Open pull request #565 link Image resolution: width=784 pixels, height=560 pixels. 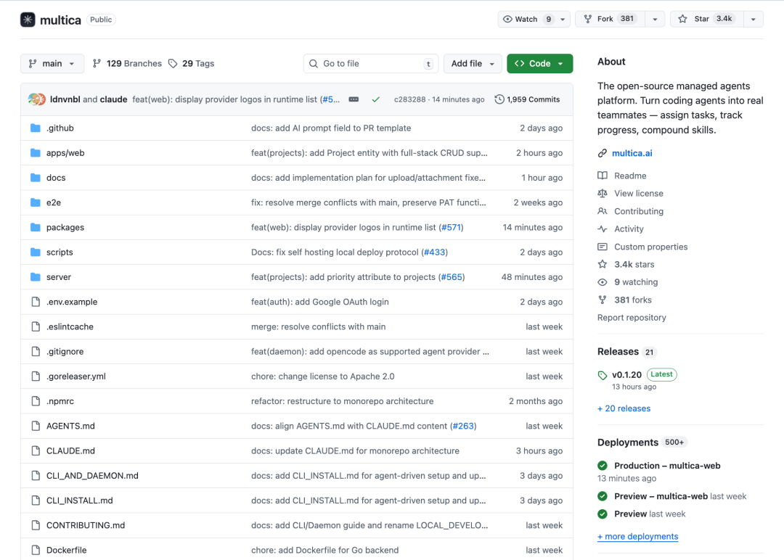coord(452,277)
